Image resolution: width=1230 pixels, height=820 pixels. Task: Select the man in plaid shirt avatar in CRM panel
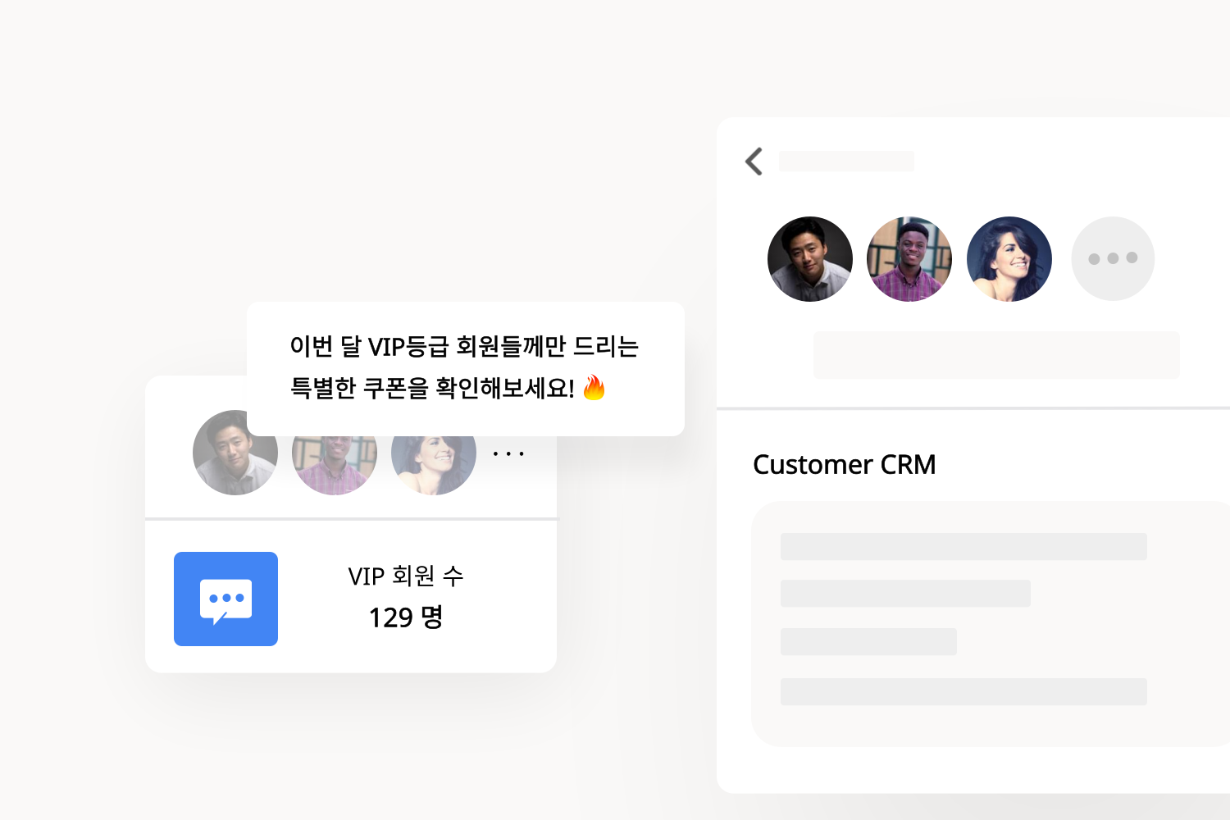[x=909, y=259]
